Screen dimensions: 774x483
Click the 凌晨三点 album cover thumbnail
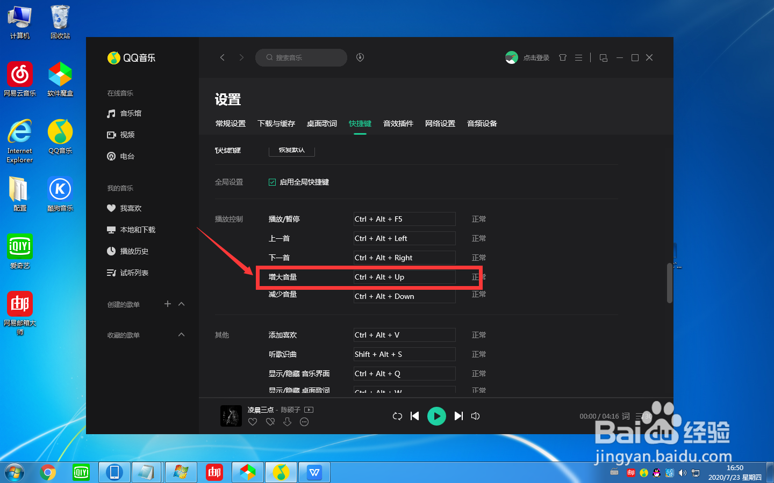pyautogui.click(x=231, y=416)
